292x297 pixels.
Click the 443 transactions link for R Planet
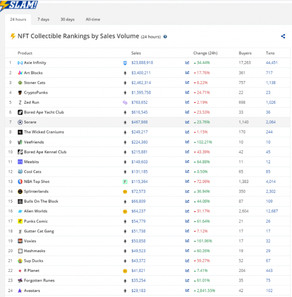pyautogui.click(x=269, y=271)
